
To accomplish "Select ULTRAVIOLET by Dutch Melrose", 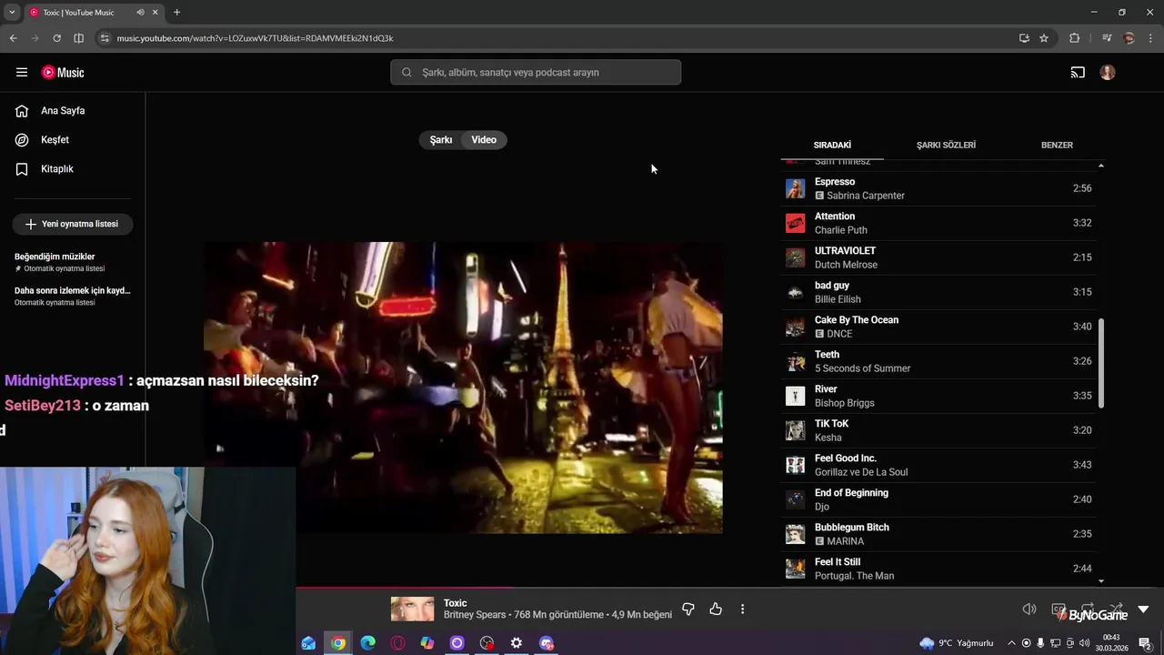I will tap(940, 257).
